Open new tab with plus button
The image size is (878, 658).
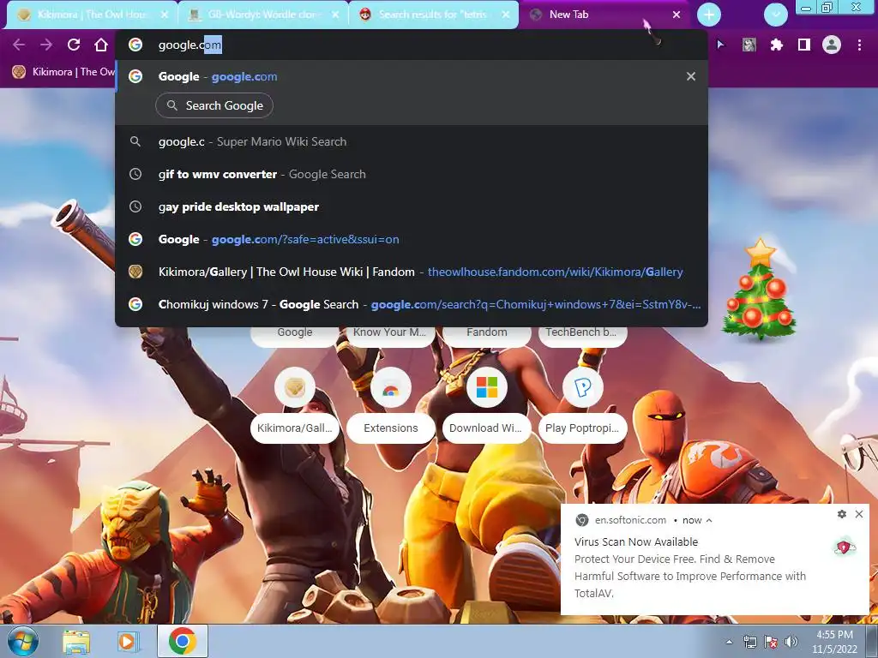click(x=709, y=15)
